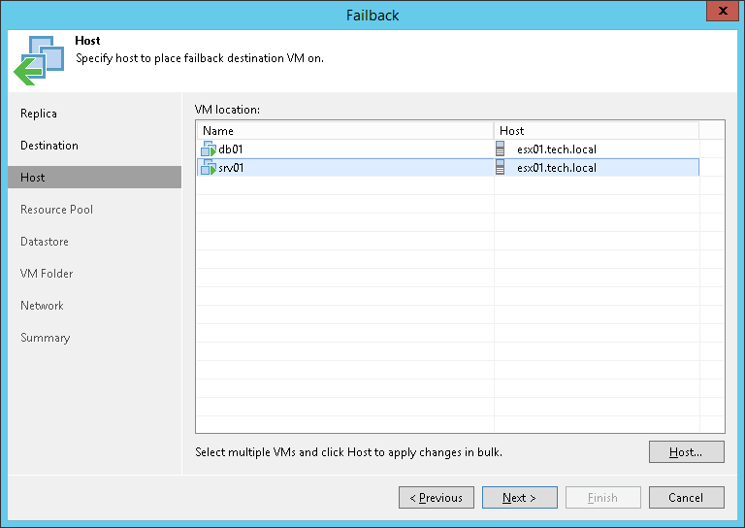Select the Resource Pool step
The height and width of the screenshot is (528, 745).
[56, 210]
